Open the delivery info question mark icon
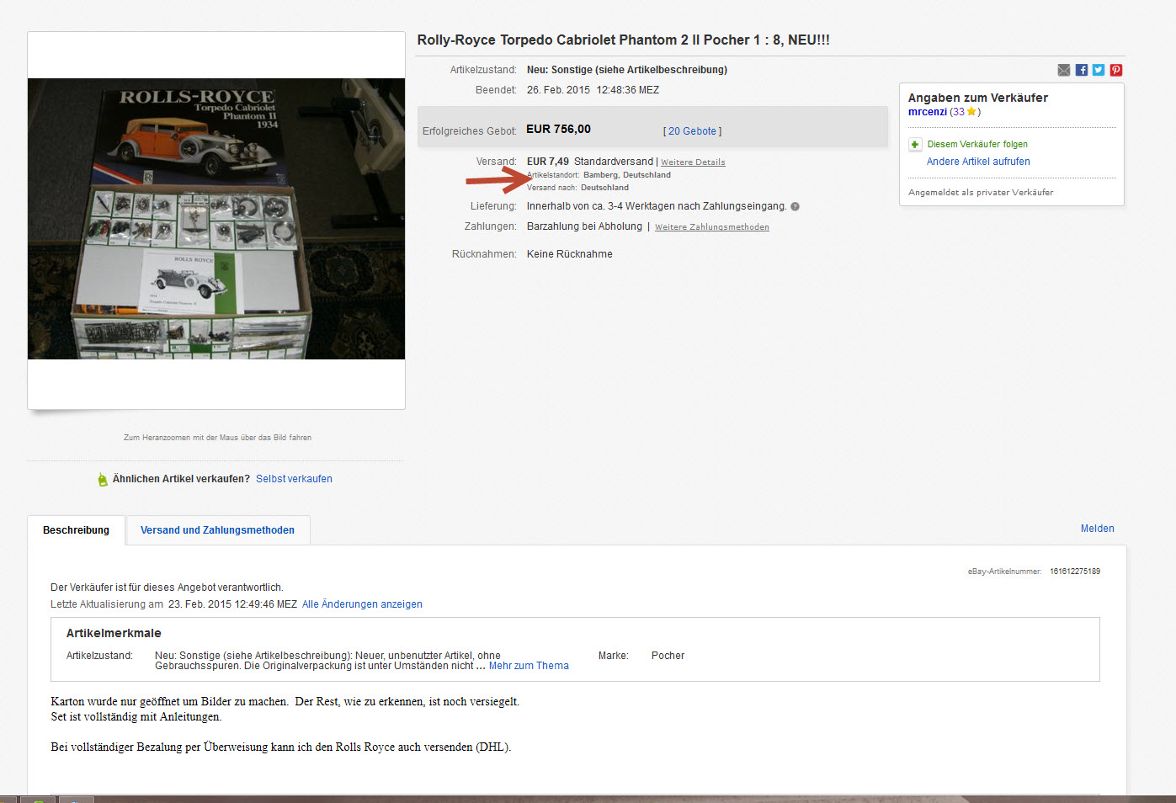 pos(795,206)
